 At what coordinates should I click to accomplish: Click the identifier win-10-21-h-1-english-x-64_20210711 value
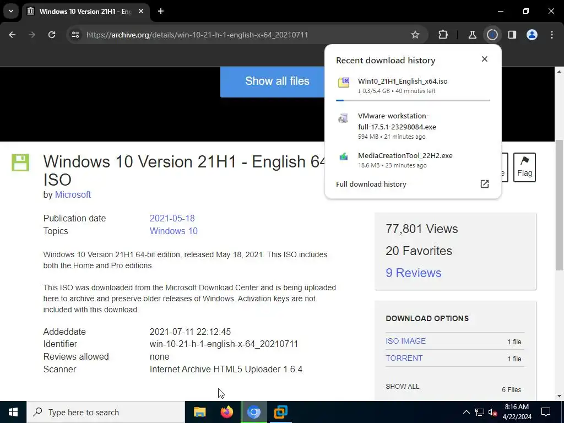click(224, 344)
